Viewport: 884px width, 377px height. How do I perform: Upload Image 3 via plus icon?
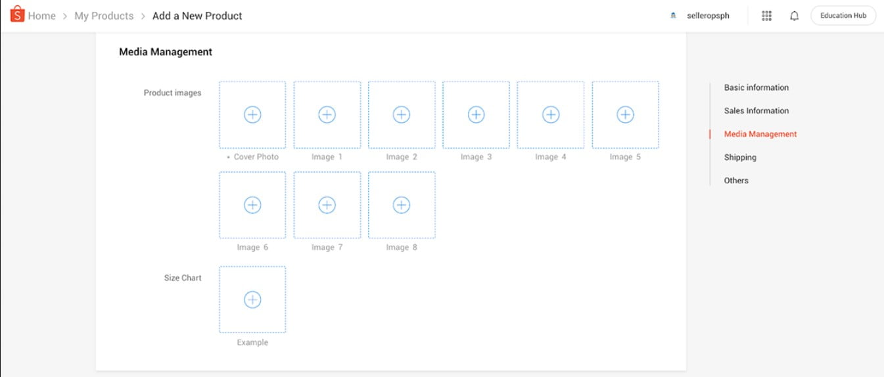tap(476, 115)
